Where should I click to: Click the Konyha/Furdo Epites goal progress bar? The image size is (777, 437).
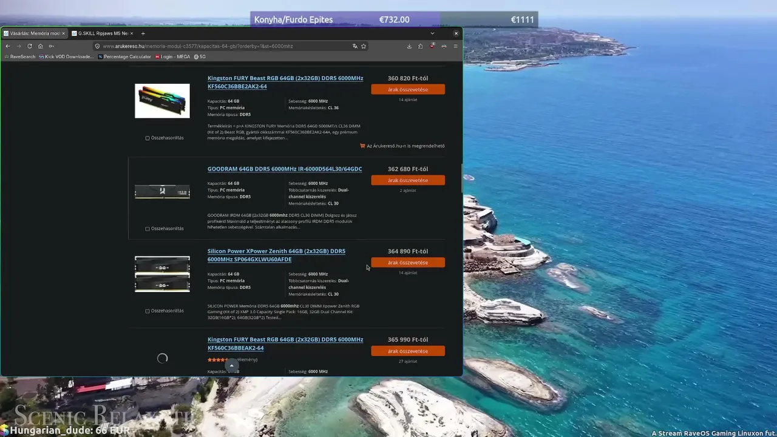(x=394, y=19)
